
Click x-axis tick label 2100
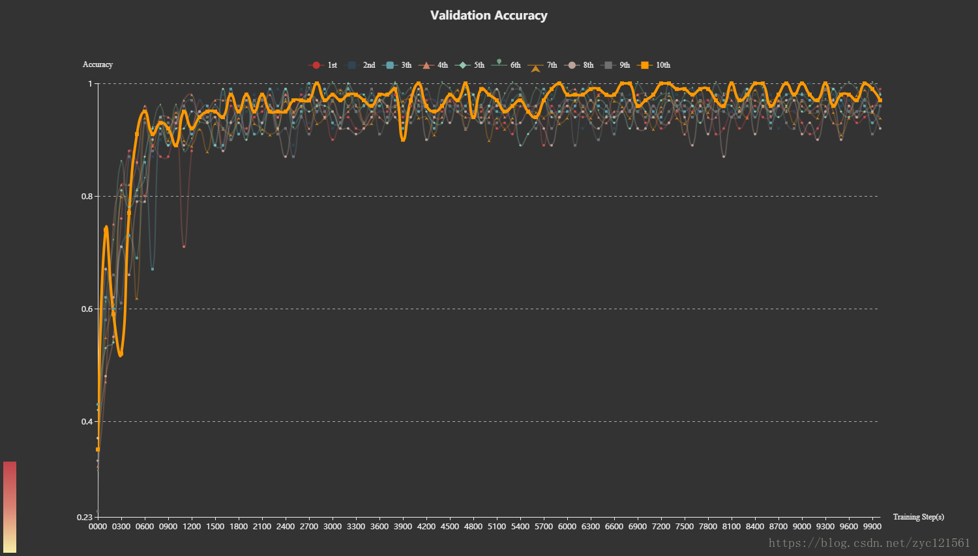pos(262,527)
